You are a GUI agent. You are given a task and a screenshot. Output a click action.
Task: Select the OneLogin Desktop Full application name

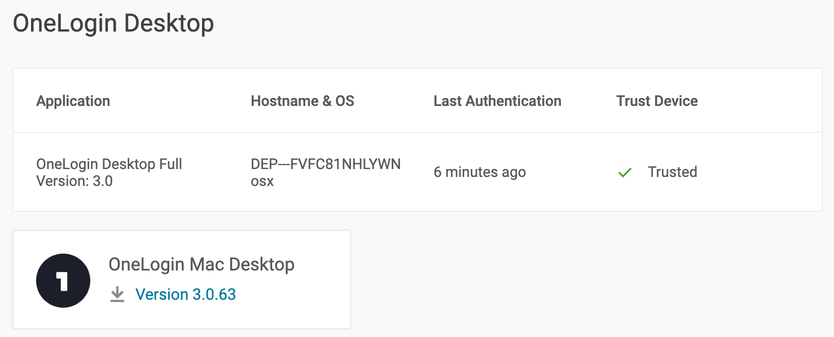(x=109, y=165)
